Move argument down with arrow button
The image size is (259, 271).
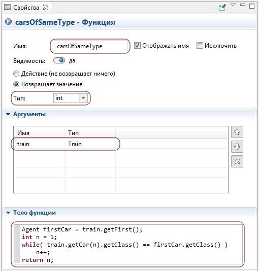click(237, 147)
